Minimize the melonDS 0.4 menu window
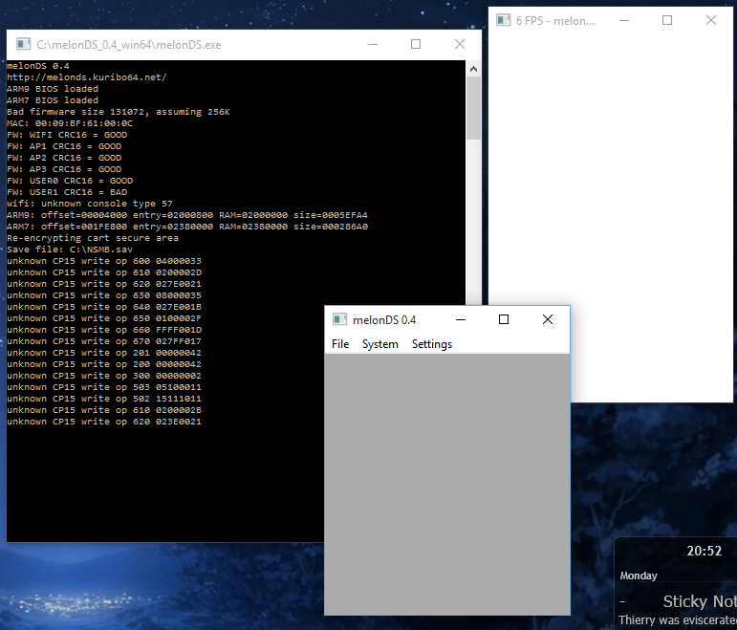Image resolution: width=737 pixels, height=630 pixels. tap(460, 319)
